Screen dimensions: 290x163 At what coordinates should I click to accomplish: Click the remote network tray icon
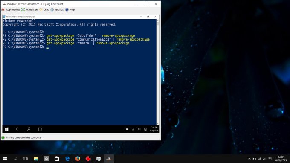tap(133, 129)
